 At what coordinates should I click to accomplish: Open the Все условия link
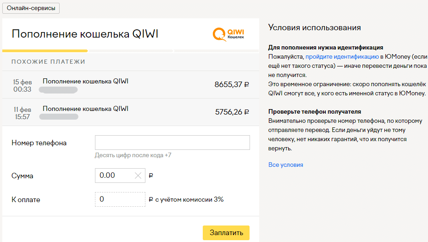(285, 165)
